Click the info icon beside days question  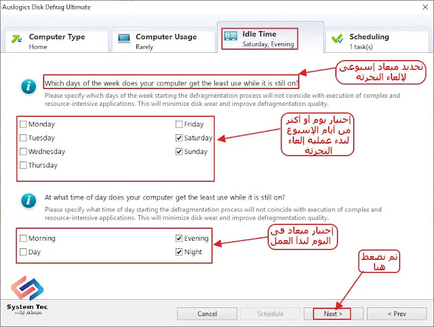tap(28, 86)
